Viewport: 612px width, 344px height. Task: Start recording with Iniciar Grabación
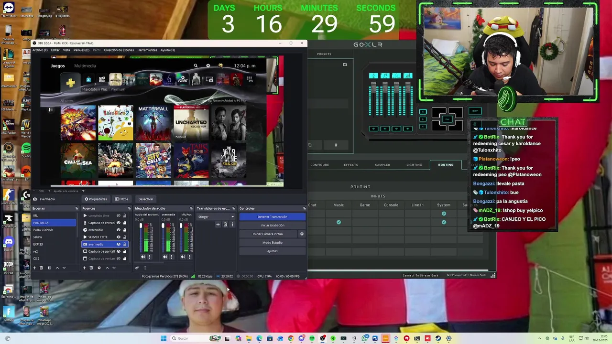[272, 225]
